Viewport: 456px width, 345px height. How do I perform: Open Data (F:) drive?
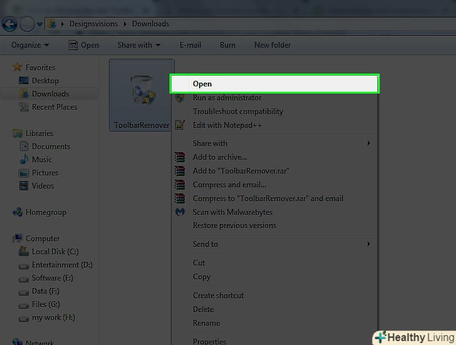click(x=45, y=291)
